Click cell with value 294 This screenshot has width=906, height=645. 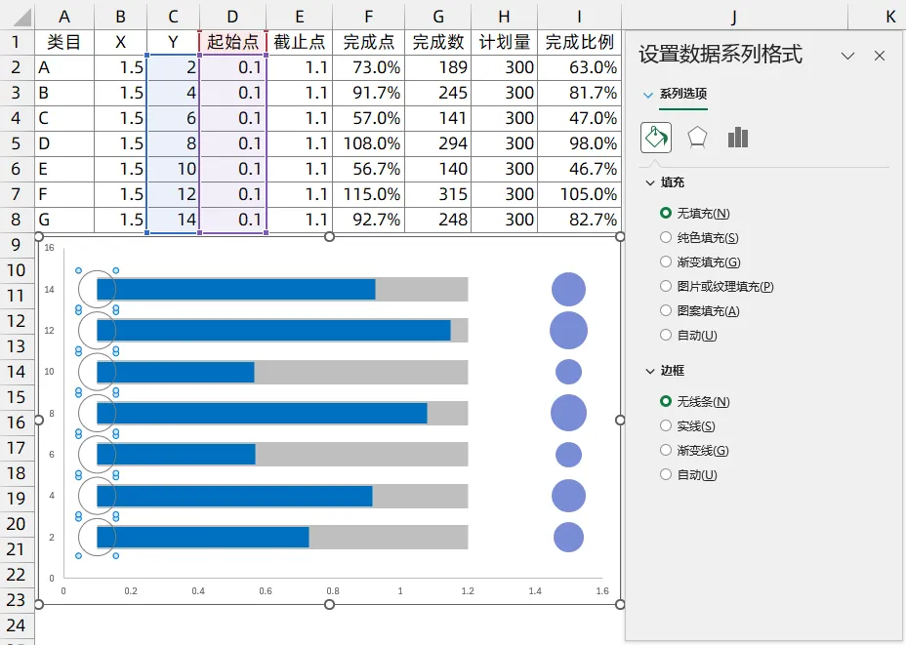438,143
